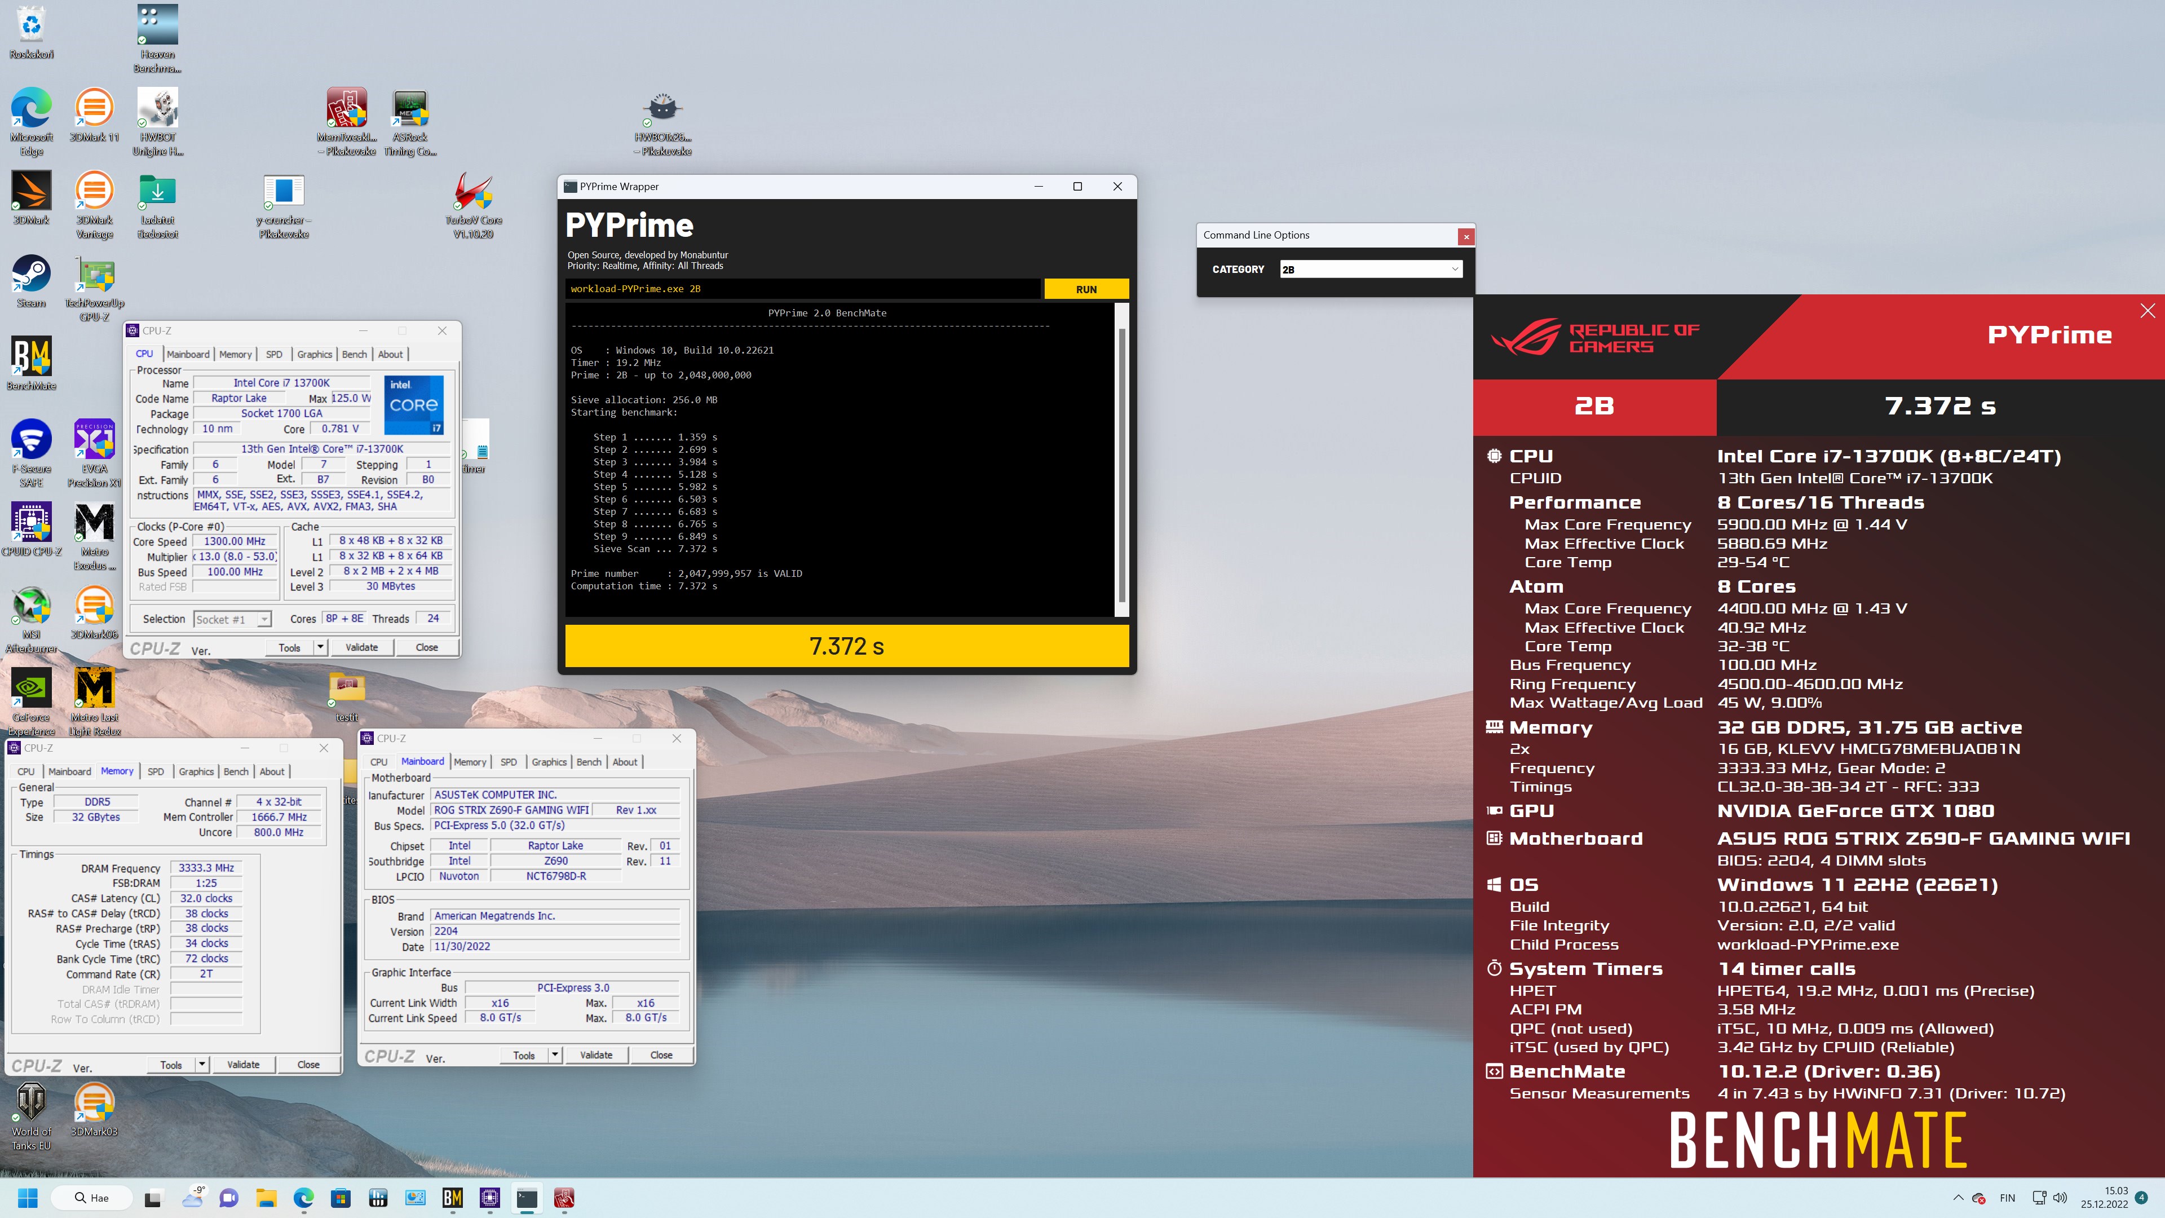
Task: Open ASRock Timing Configurator shortcut
Action: tap(410, 121)
